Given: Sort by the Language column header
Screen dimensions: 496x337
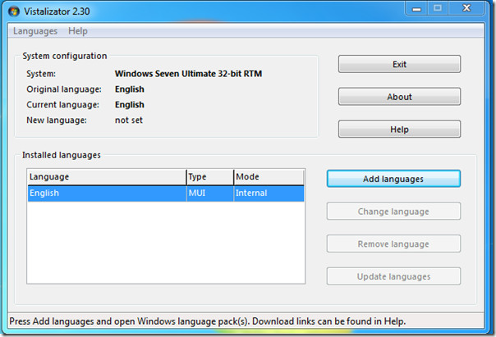Looking at the screenshot, I should coord(107,177).
